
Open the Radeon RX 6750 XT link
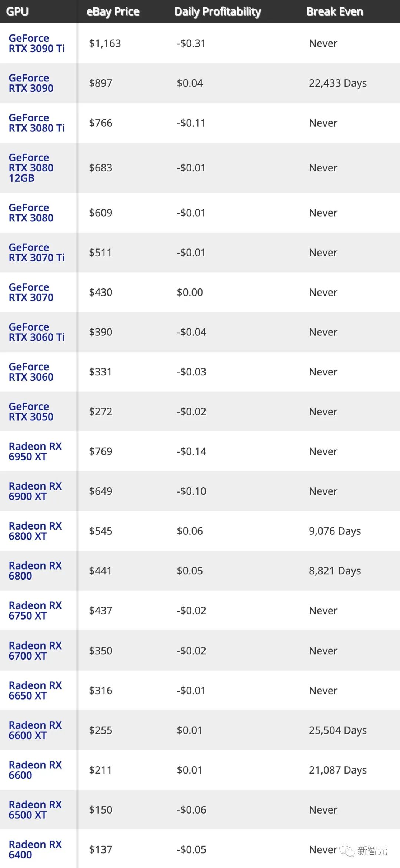[x=35, y=611]
